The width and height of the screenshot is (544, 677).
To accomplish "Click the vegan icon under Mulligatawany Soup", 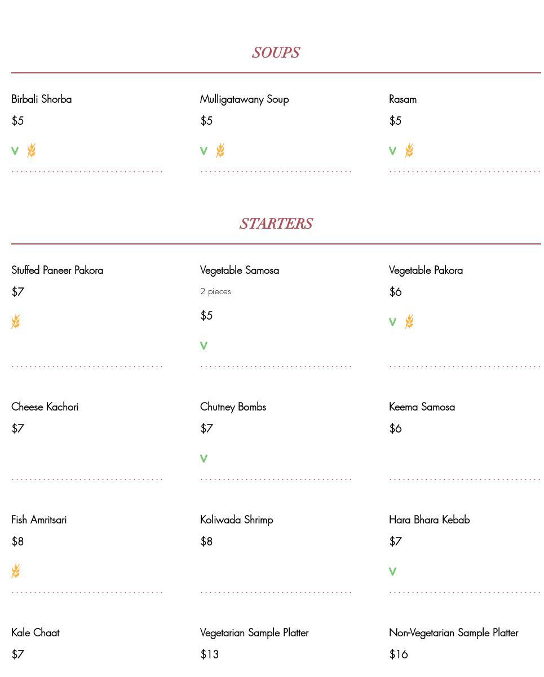I will [204, 151].
